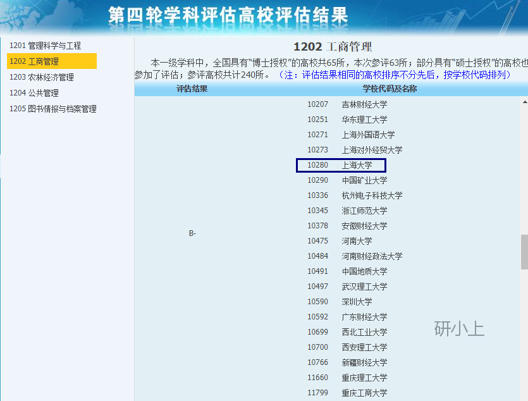The image size is (528, 401).
Task: Select row 新疆财经大学
Action: click(347, 362)
